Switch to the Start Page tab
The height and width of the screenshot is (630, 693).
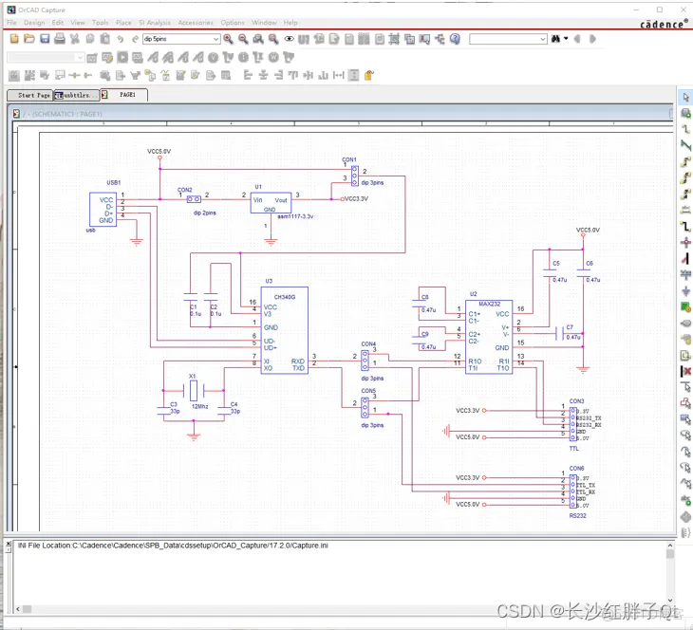point(30,95)
